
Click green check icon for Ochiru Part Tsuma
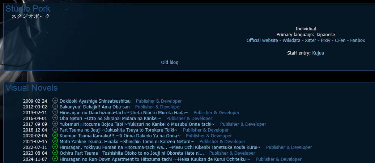coord(55,153)
